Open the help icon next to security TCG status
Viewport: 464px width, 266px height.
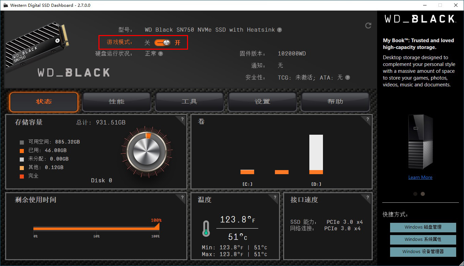pos(347,78)
